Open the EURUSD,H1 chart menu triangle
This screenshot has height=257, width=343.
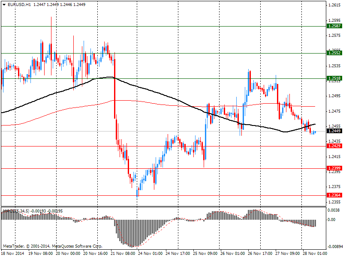[4, 5]
